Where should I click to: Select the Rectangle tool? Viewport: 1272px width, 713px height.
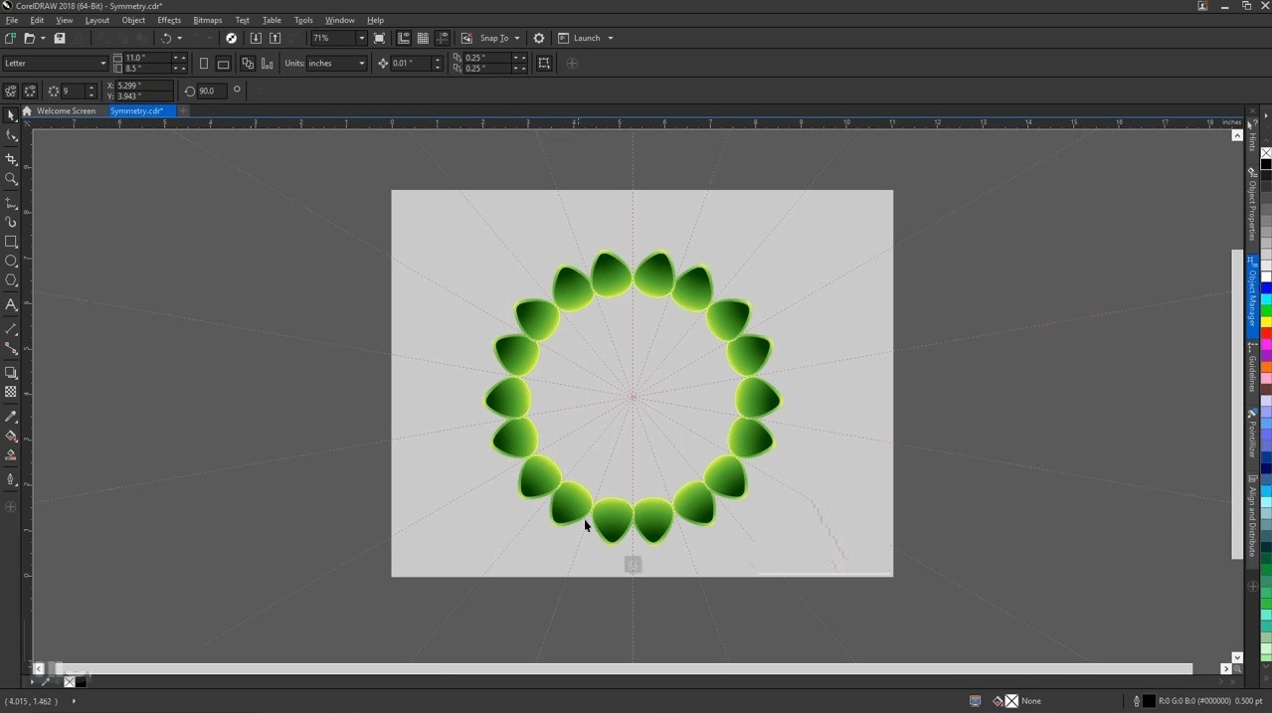11,242
